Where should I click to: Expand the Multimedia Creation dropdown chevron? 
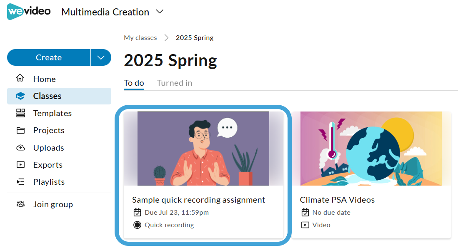click(160, 12)
